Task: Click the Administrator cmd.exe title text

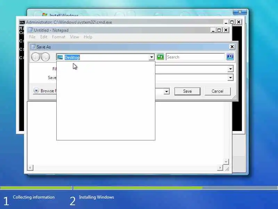Action: pos(69,22)
